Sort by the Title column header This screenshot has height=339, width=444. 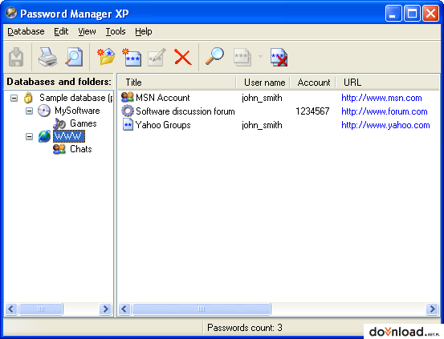tap(177, 83)
